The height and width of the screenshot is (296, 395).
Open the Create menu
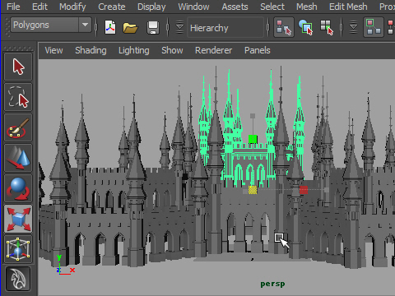point(112,7)
